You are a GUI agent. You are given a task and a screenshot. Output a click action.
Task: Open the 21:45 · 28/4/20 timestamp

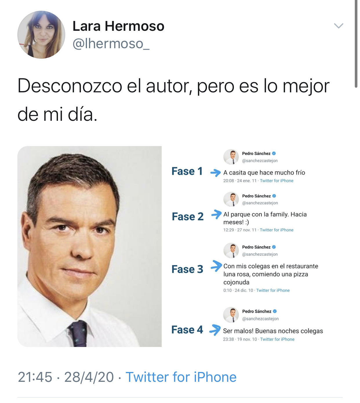(x=66, y=377)
